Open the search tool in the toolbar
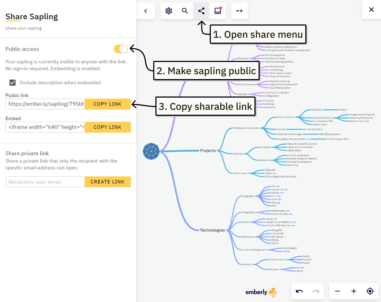381x302 pixels. coord(185,11)
